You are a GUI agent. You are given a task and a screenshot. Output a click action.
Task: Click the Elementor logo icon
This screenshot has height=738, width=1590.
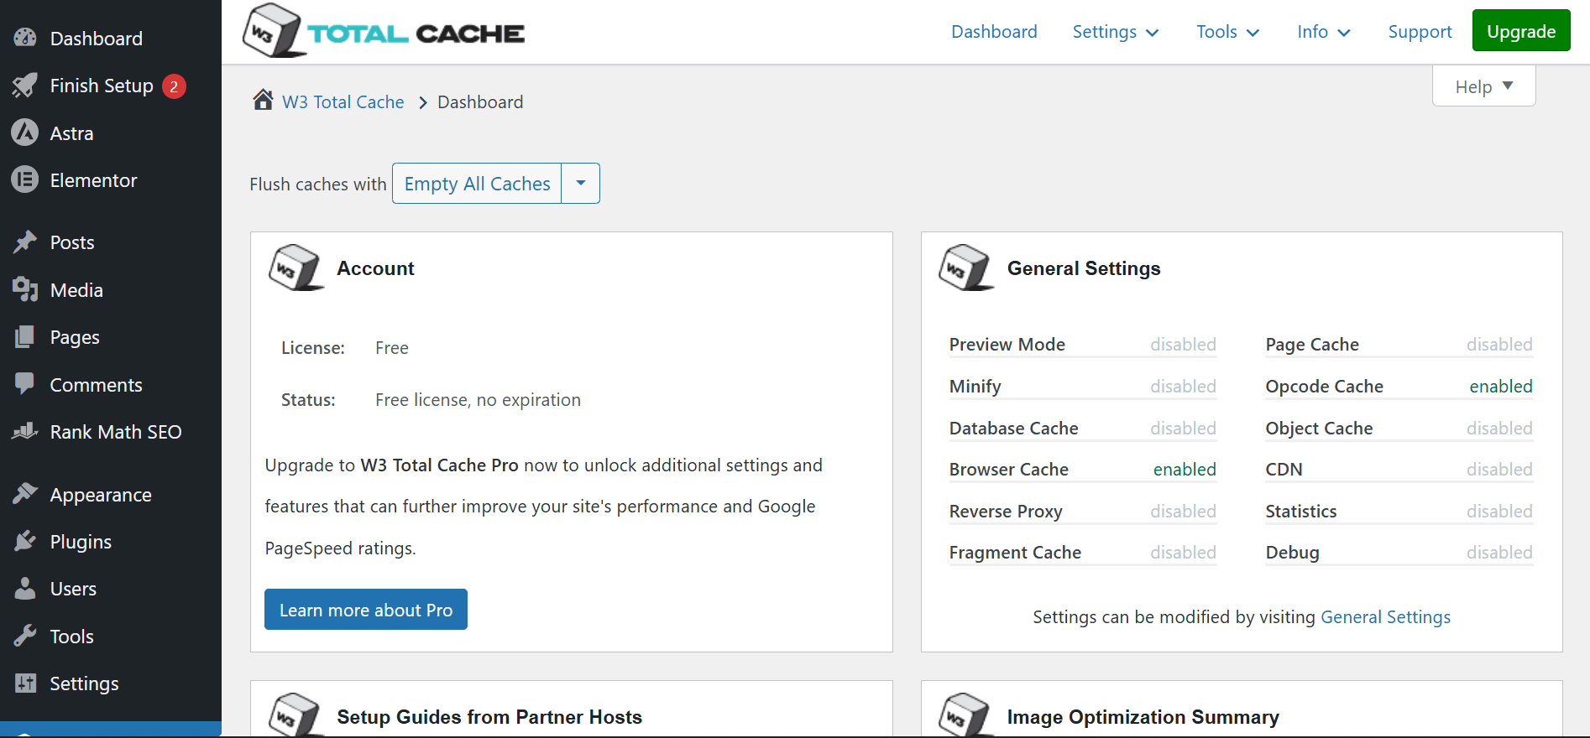25,179
